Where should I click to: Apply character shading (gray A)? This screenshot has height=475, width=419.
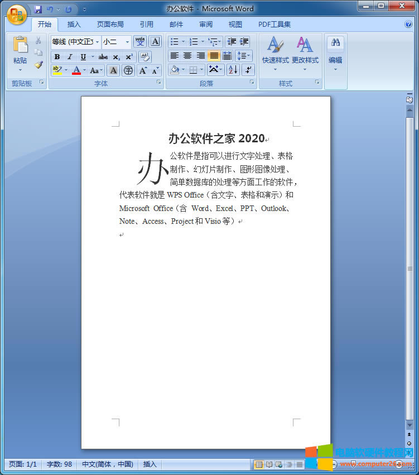(113, 70)
